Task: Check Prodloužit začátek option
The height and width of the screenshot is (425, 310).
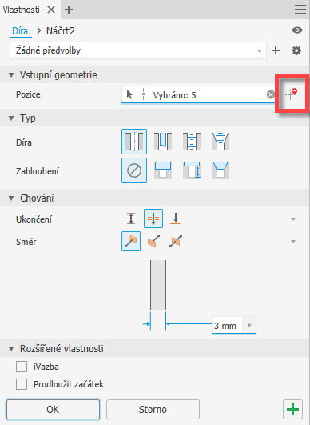Action: (22, 384)
